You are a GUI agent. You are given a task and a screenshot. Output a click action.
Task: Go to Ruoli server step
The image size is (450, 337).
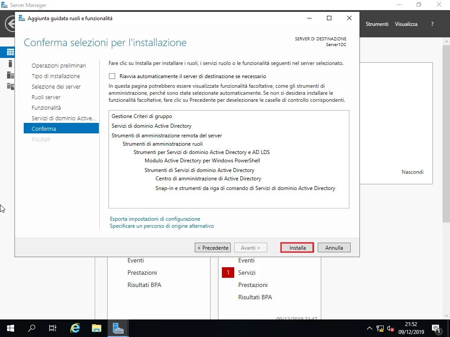(46, 97)
